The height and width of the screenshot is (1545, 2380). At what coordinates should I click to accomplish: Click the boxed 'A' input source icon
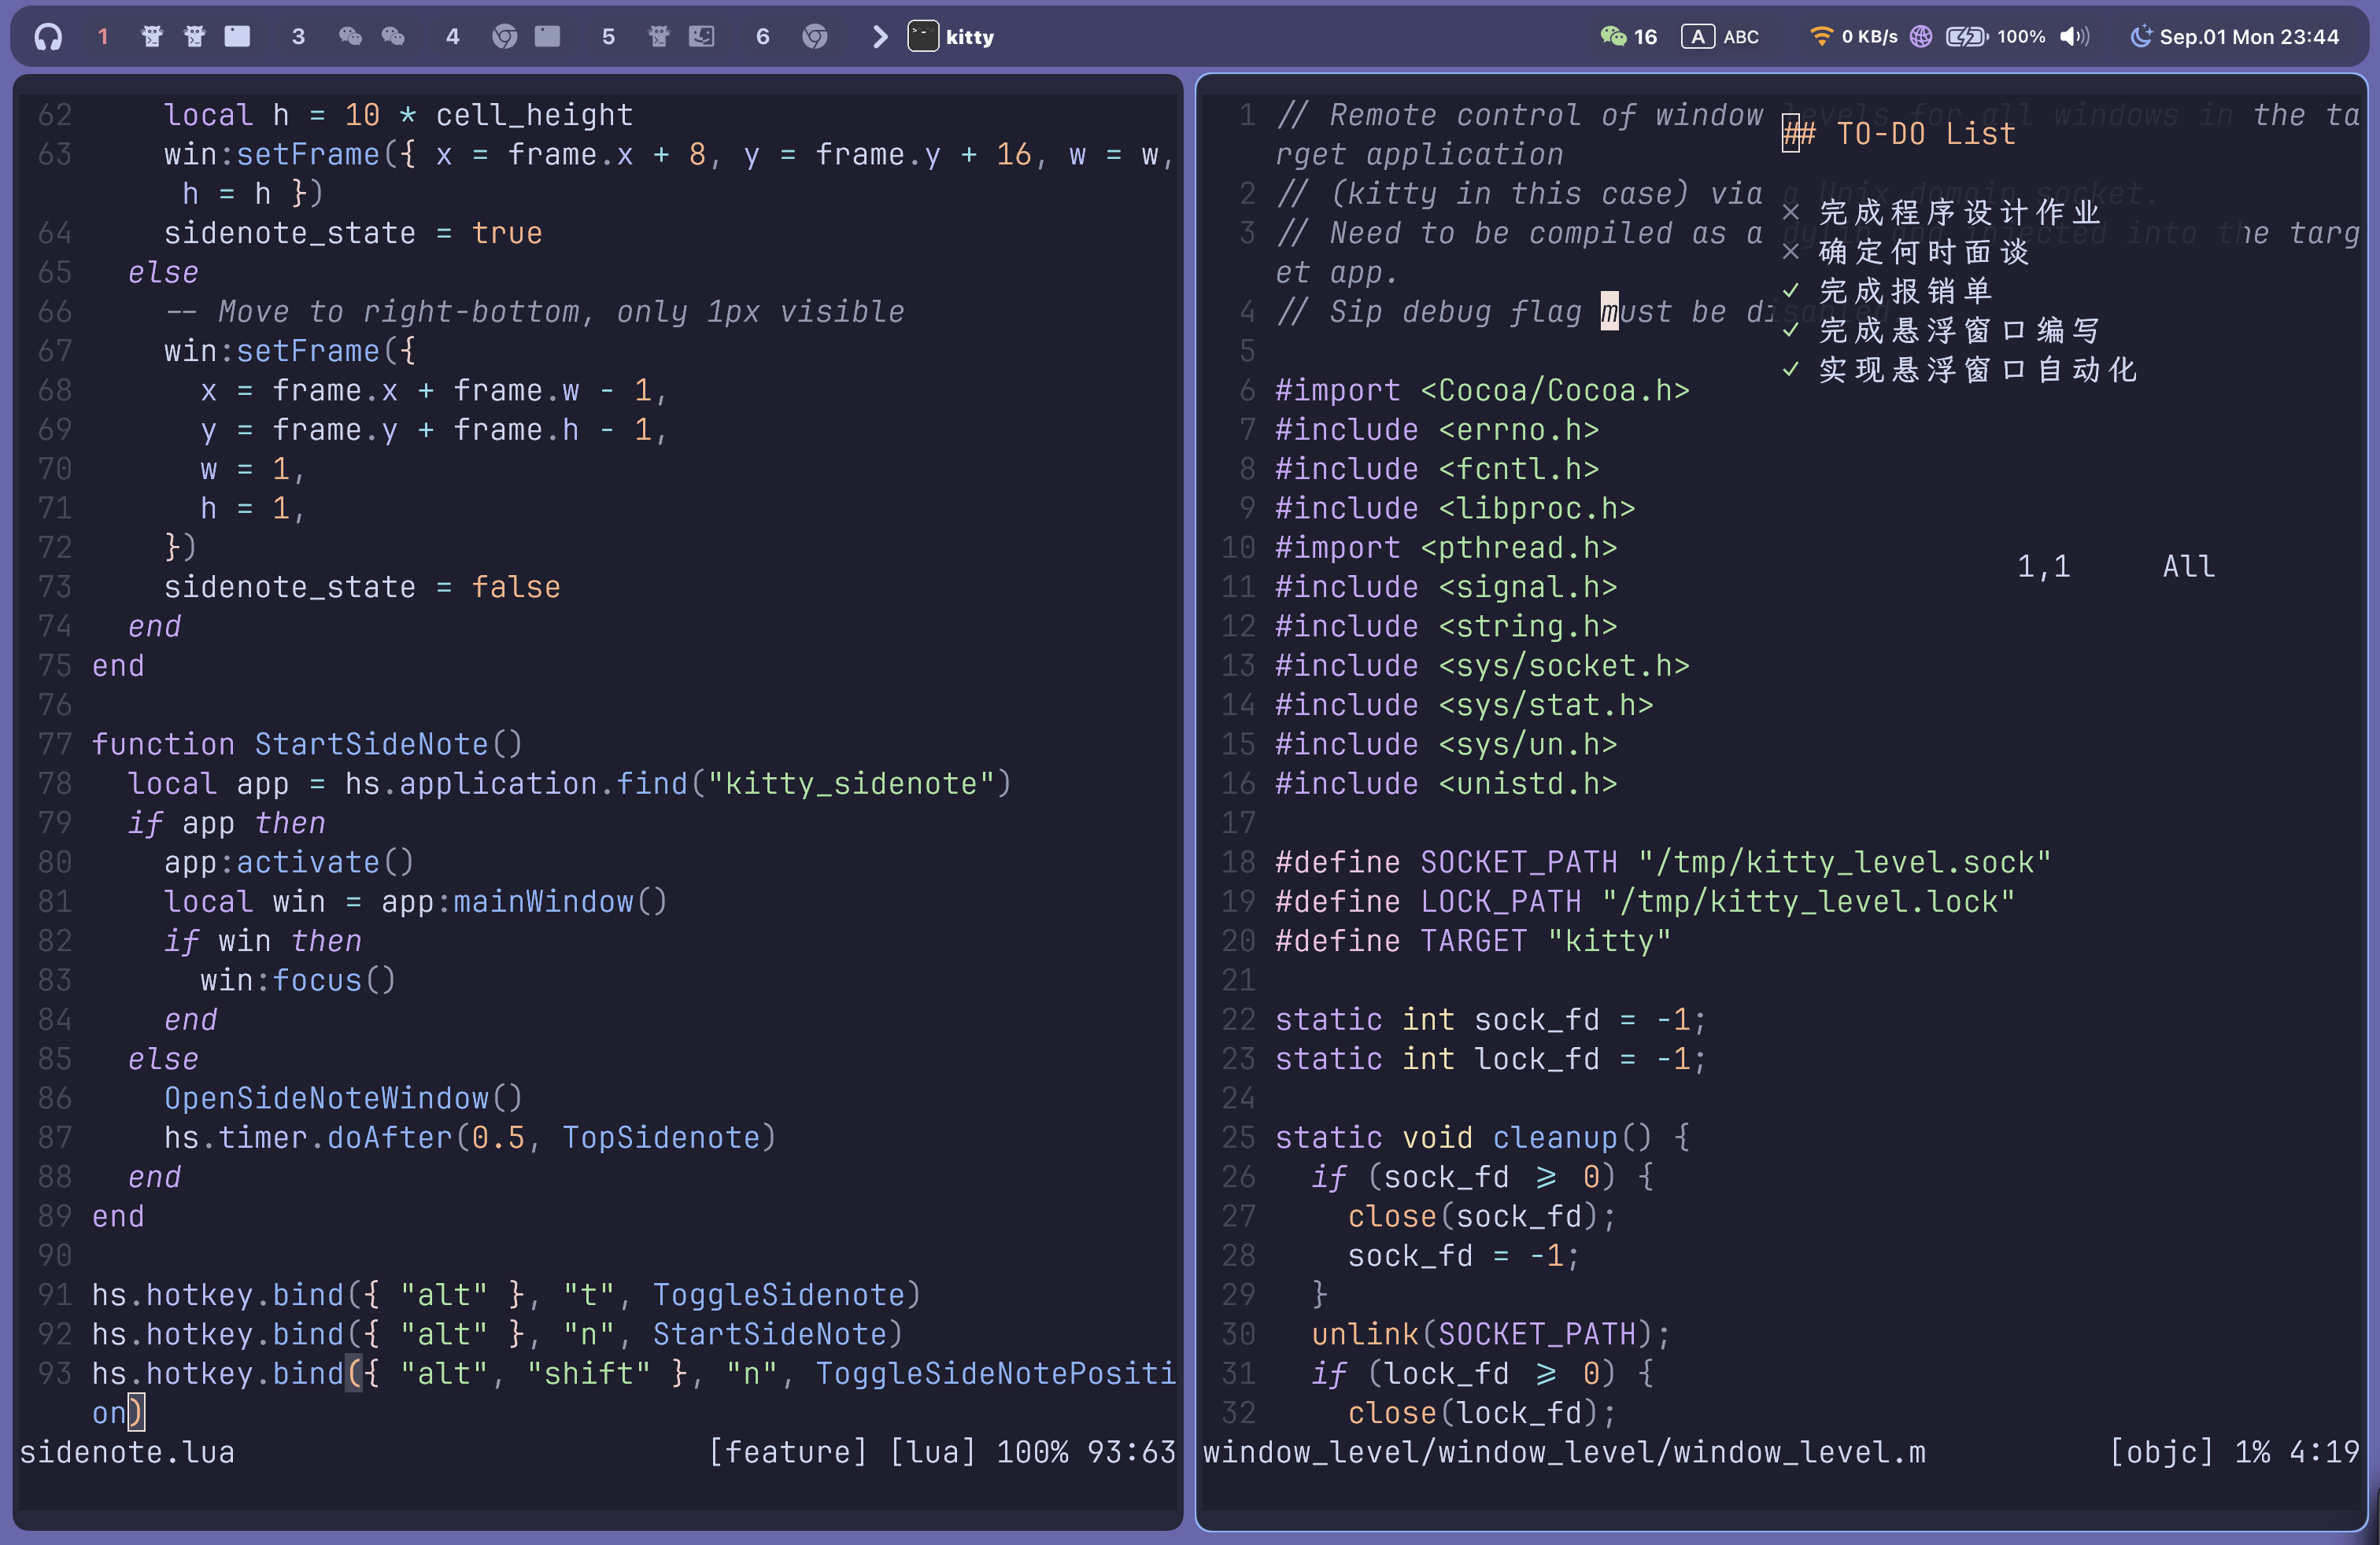pyautogui.click(x=1697, y=37)
